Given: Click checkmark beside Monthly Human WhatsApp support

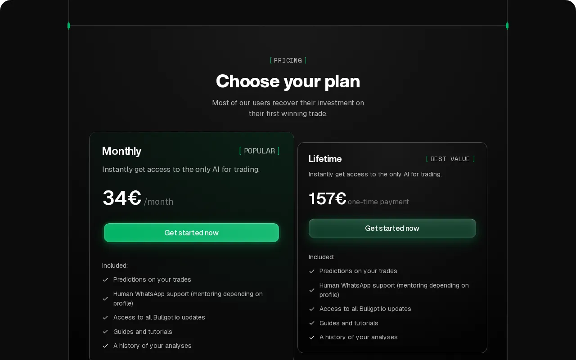Looking at the screenshot, I should (x=105, y=298).
